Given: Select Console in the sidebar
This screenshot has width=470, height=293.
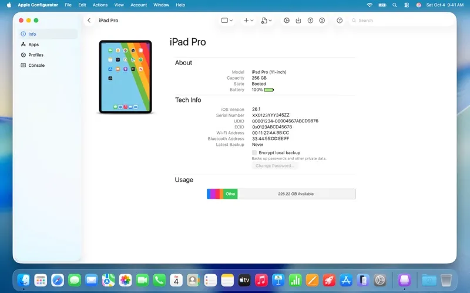Looking at the screenshot, I should [48, 65].
